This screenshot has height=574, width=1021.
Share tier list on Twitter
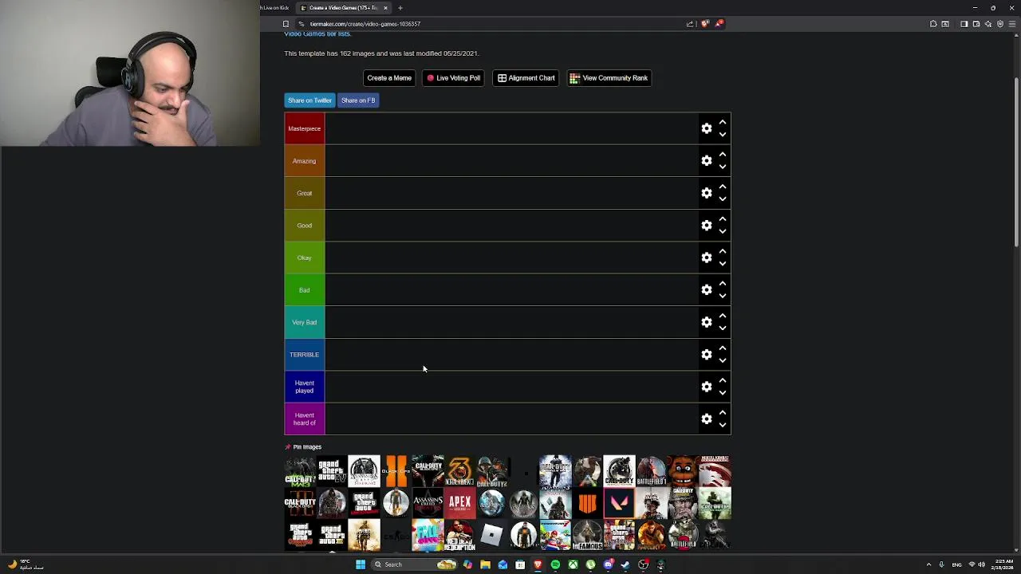click(309, 100)
